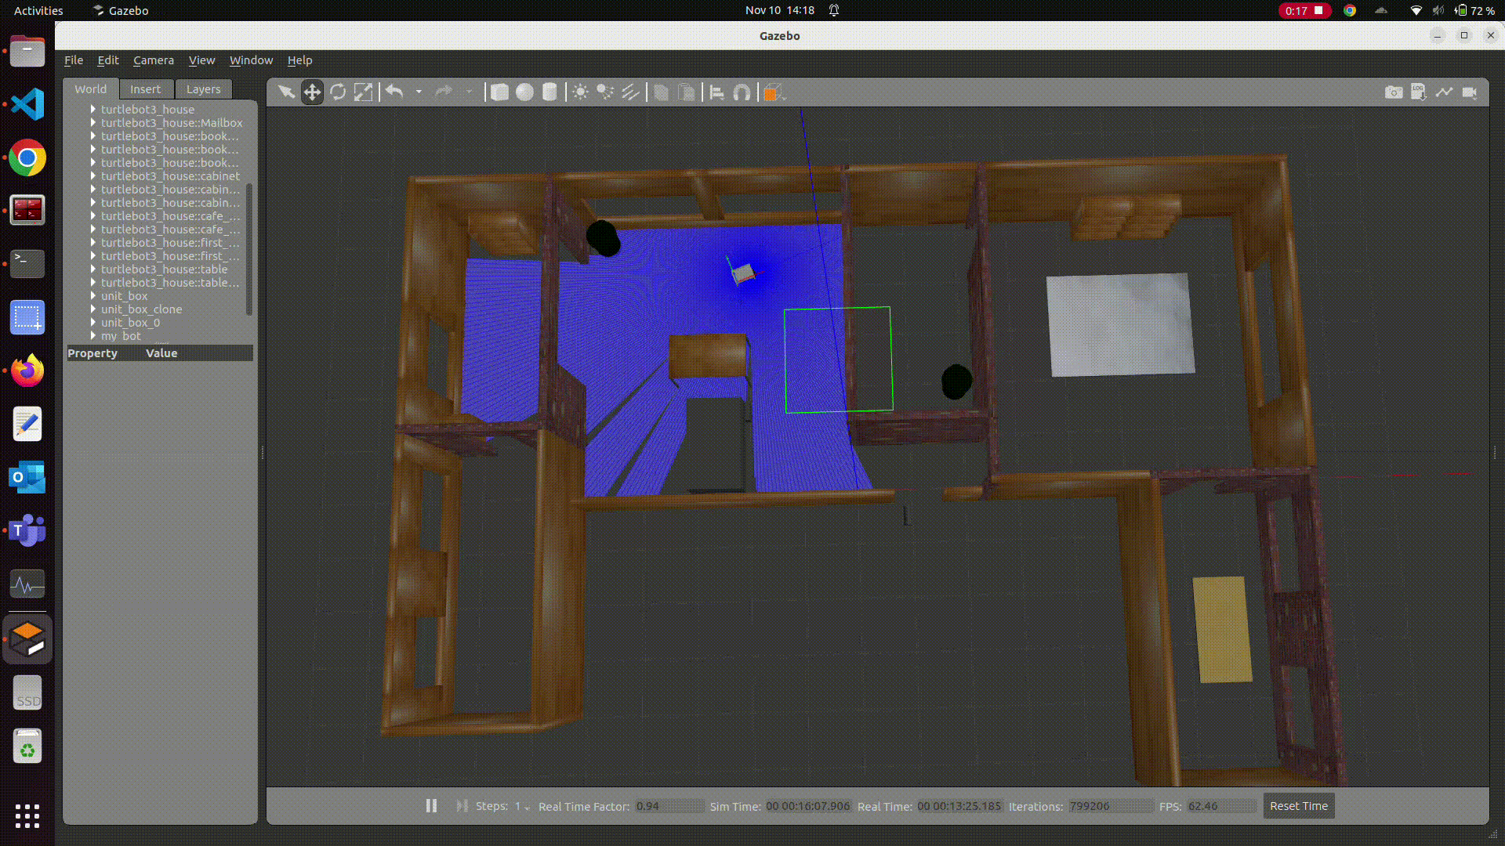
Task: Activate the rotate mode tool
Action: 338,92
